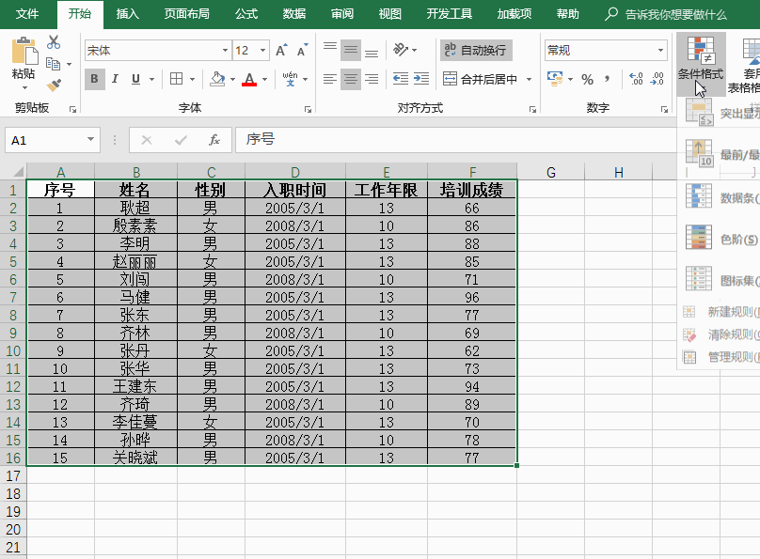Click the Borders icon
The image size is (760, 559).
pos(177,79)
